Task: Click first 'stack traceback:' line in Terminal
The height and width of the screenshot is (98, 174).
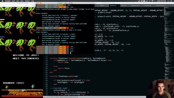Action: coord(42,13)
